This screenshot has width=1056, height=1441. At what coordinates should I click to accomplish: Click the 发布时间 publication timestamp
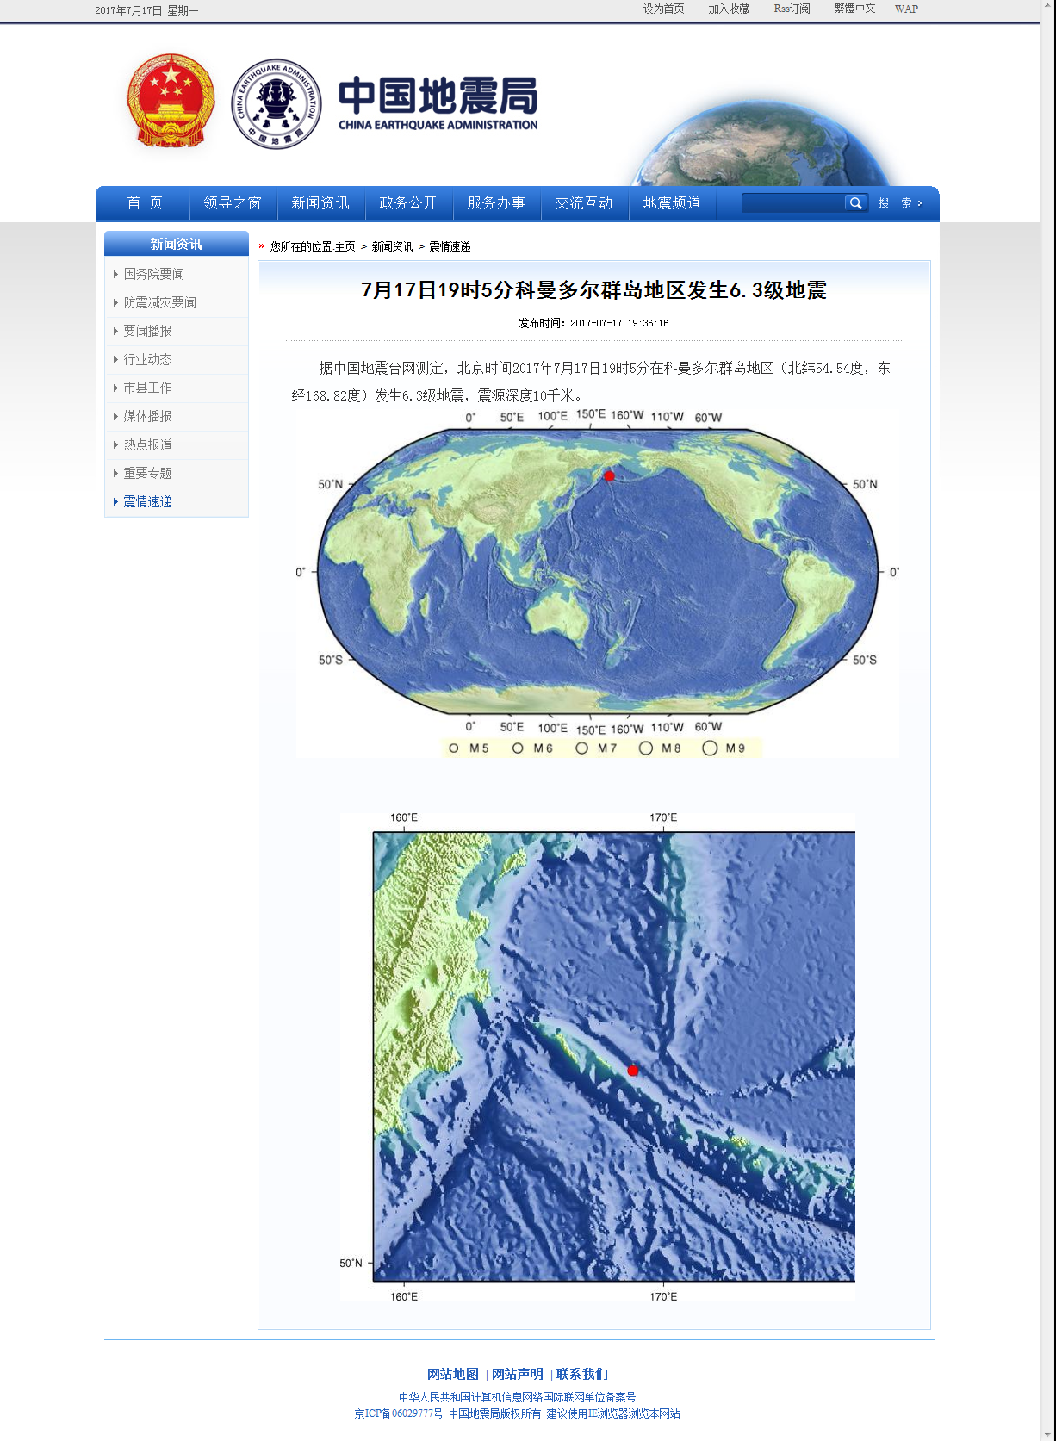point(593,323)
